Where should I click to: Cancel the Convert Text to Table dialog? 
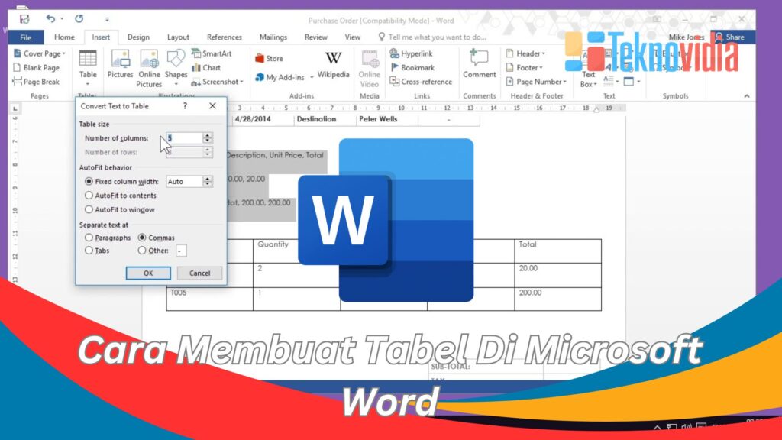click(199, 273)
